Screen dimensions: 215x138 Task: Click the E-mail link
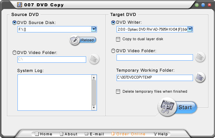[x=94, y=134]
